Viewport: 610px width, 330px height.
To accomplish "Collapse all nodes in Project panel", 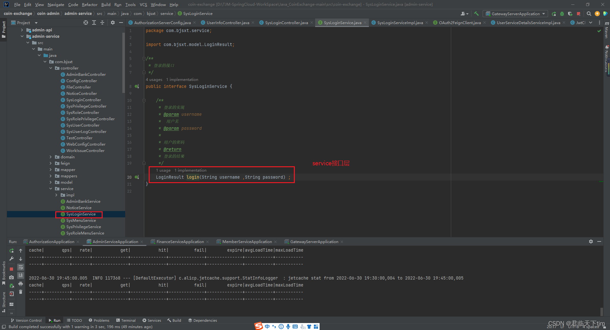I will tap(102, 23).
